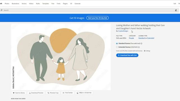Click the Sell link in header
The height and width of the screenshot is (101, 180).
pyautogui.click(x=175, y=4)
